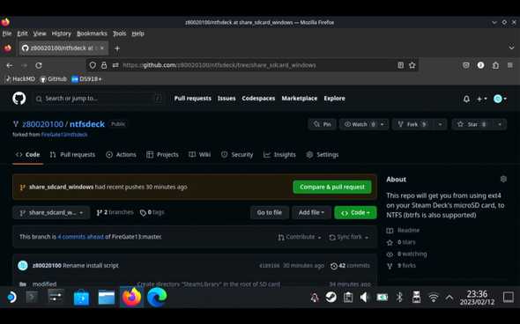The width and height of the screenshot is (520, 324).
Task: Open the share_sdcard_w... branch selector
Action: (51, 213)
